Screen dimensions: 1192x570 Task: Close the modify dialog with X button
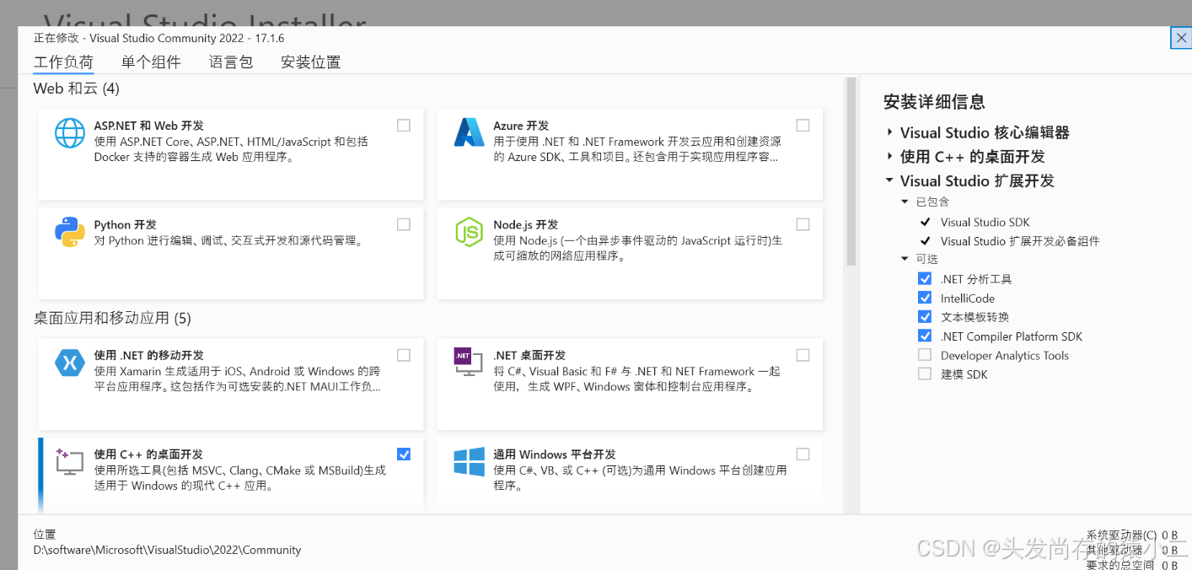click(x=1180, y=38)
